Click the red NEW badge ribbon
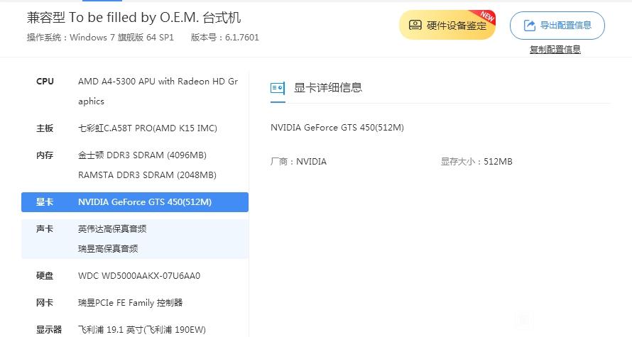This screenshot has width=632, height=337. coord(486,17)
